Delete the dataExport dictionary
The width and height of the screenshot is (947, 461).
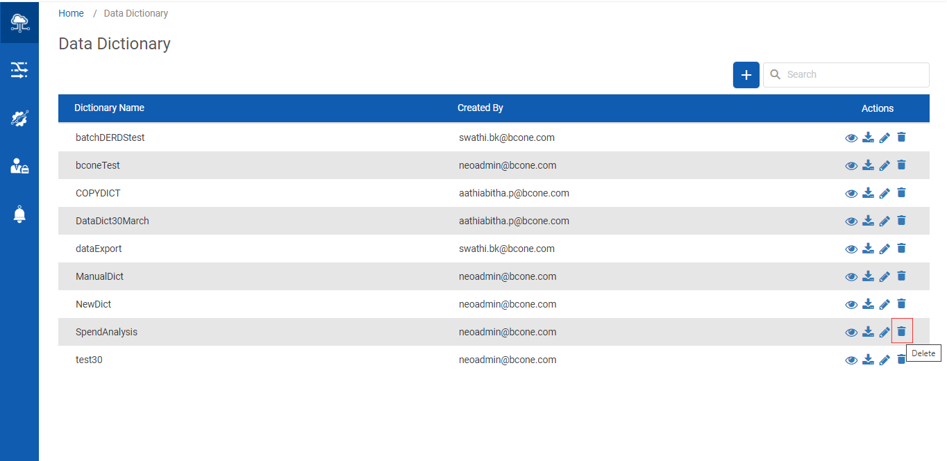click(x=901, y=249)
